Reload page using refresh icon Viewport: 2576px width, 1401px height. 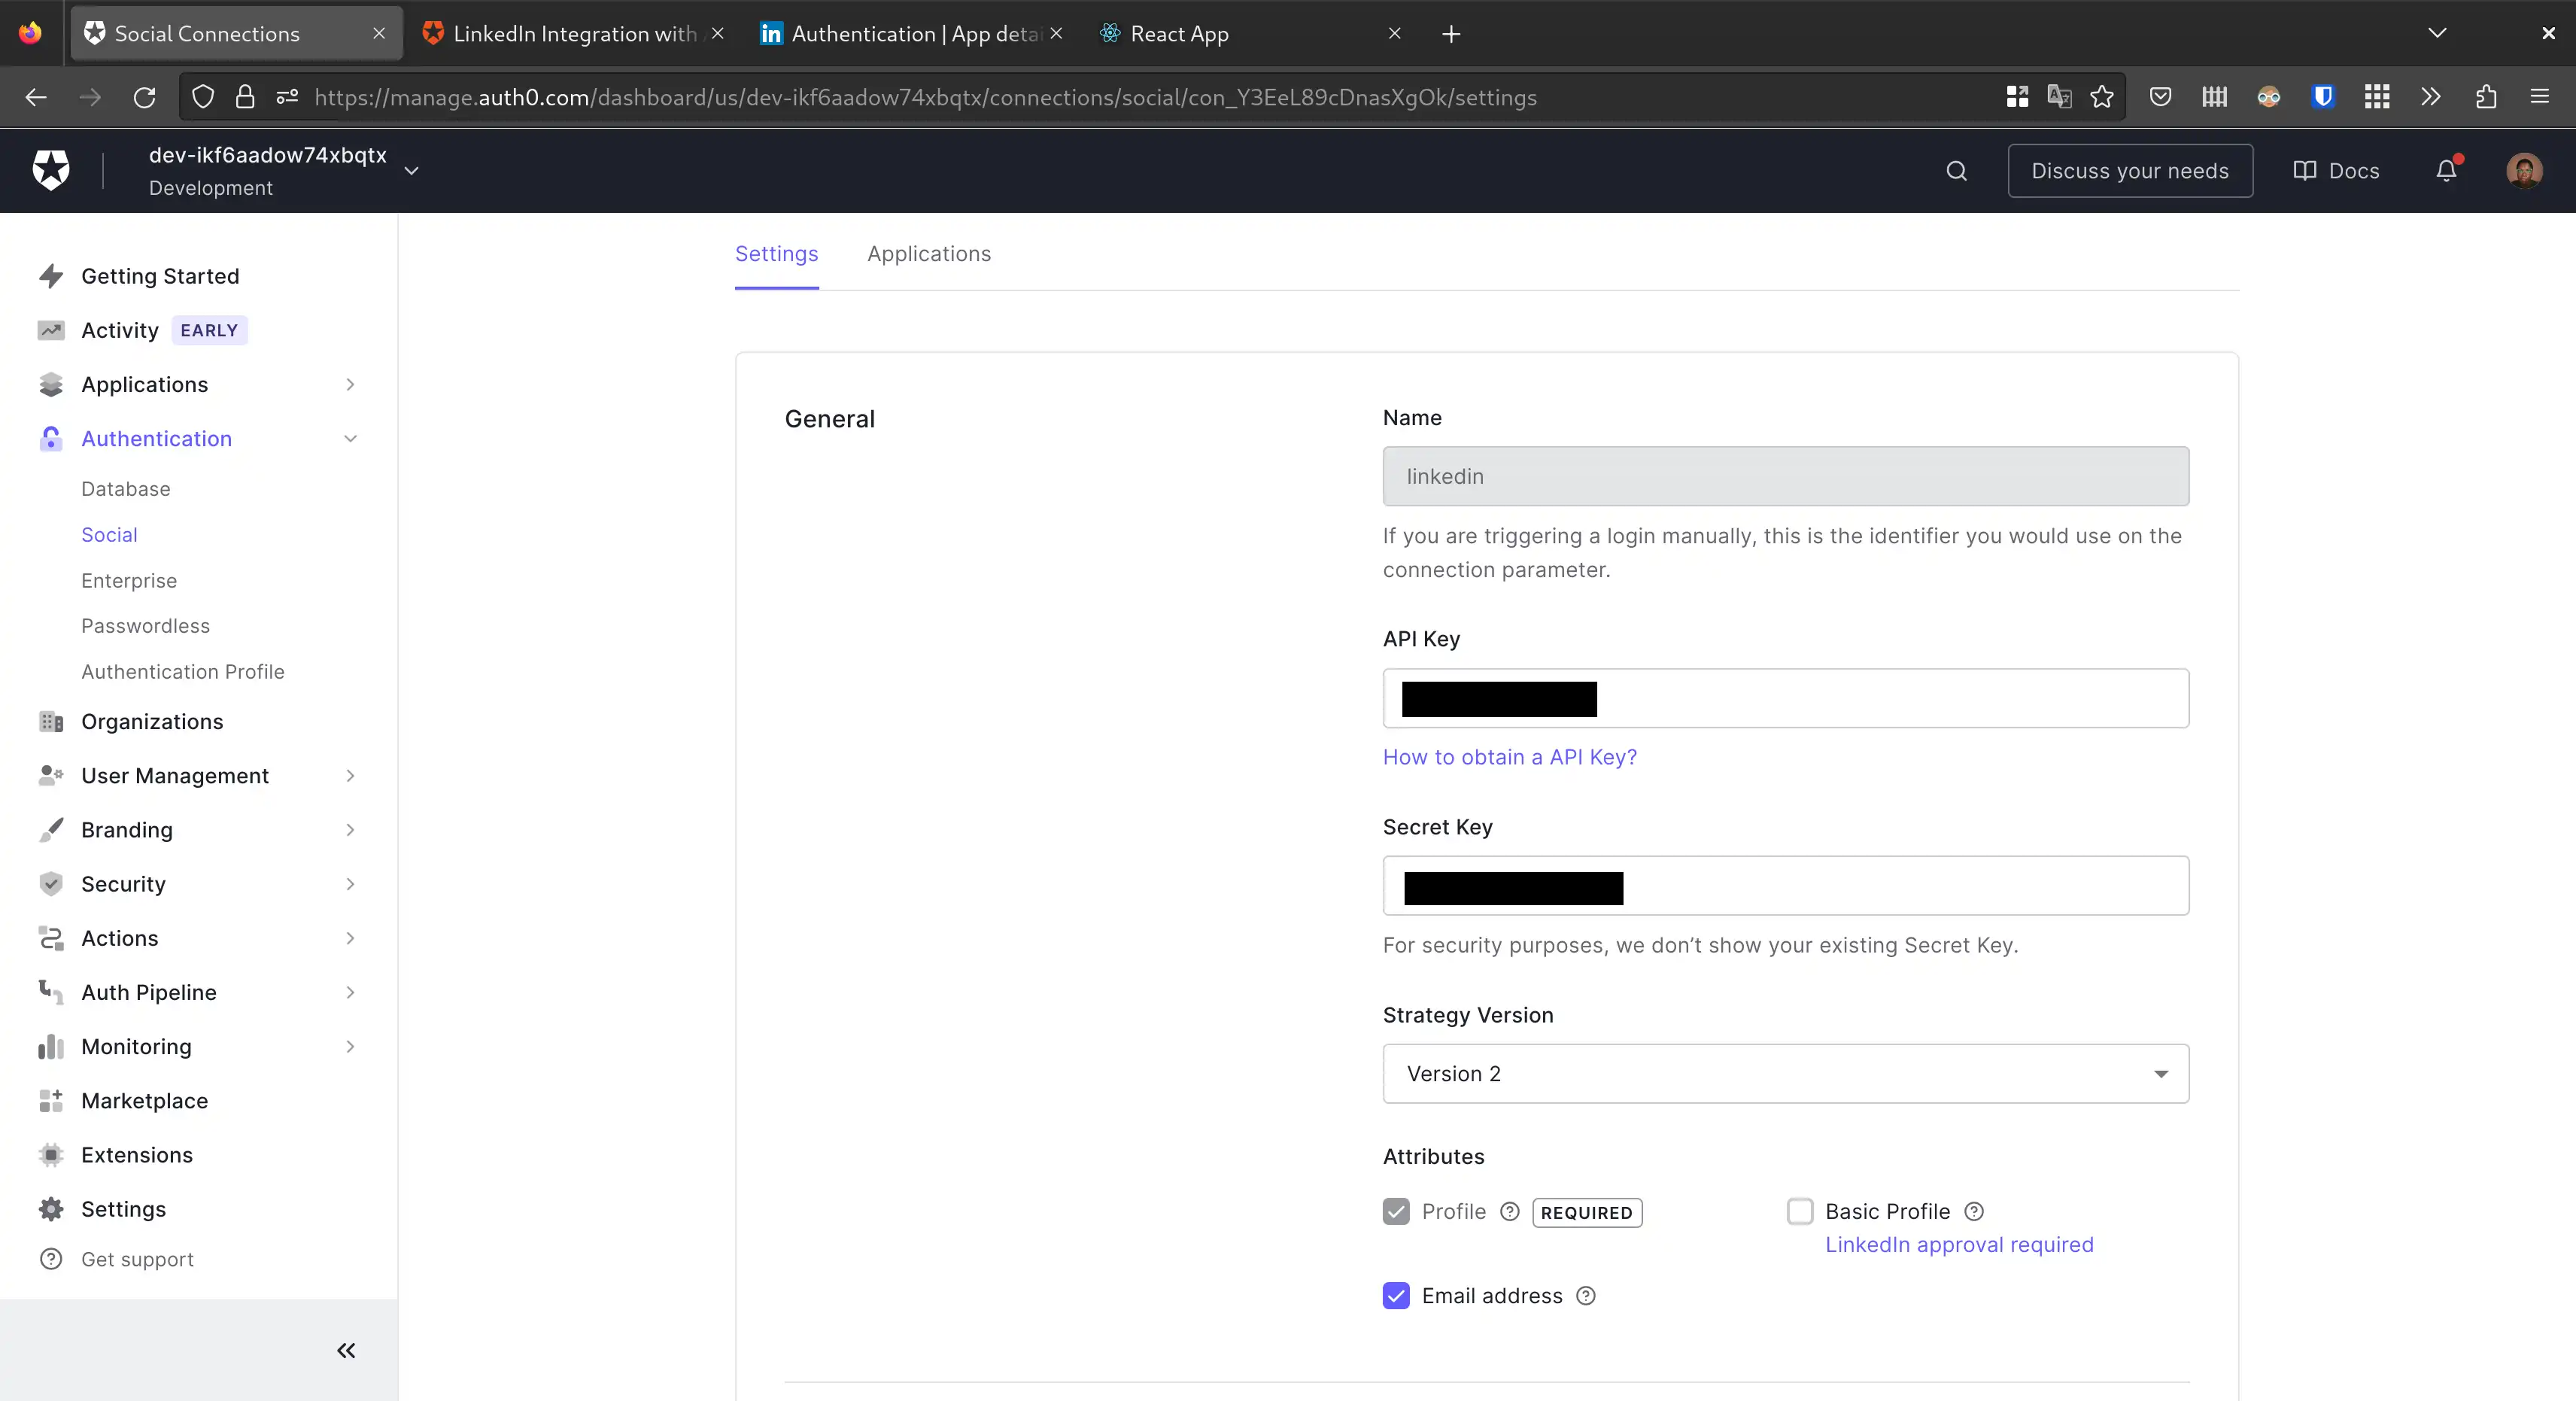(x=145, y=97)
